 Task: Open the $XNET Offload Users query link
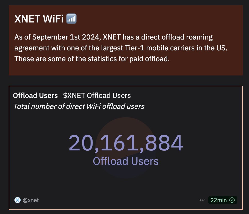[x=97, y=96]
